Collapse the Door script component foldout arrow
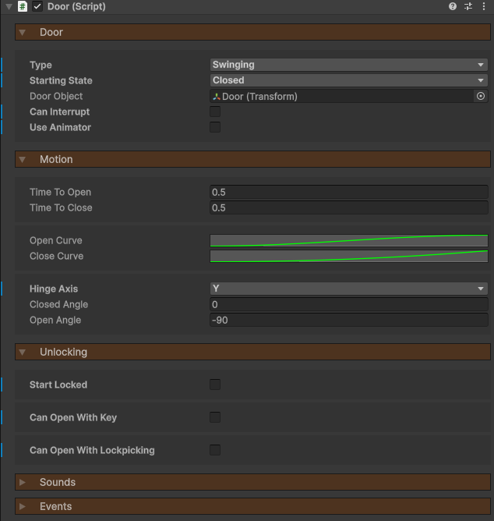Screen dimensions: 494x521 tap(9, 6)
